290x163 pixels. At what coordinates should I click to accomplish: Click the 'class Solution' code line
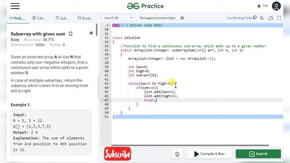click(126, 38)
